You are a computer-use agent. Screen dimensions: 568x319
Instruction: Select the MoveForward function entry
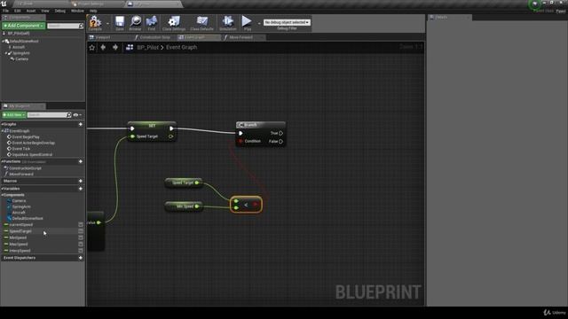click(x=21, y=175)
